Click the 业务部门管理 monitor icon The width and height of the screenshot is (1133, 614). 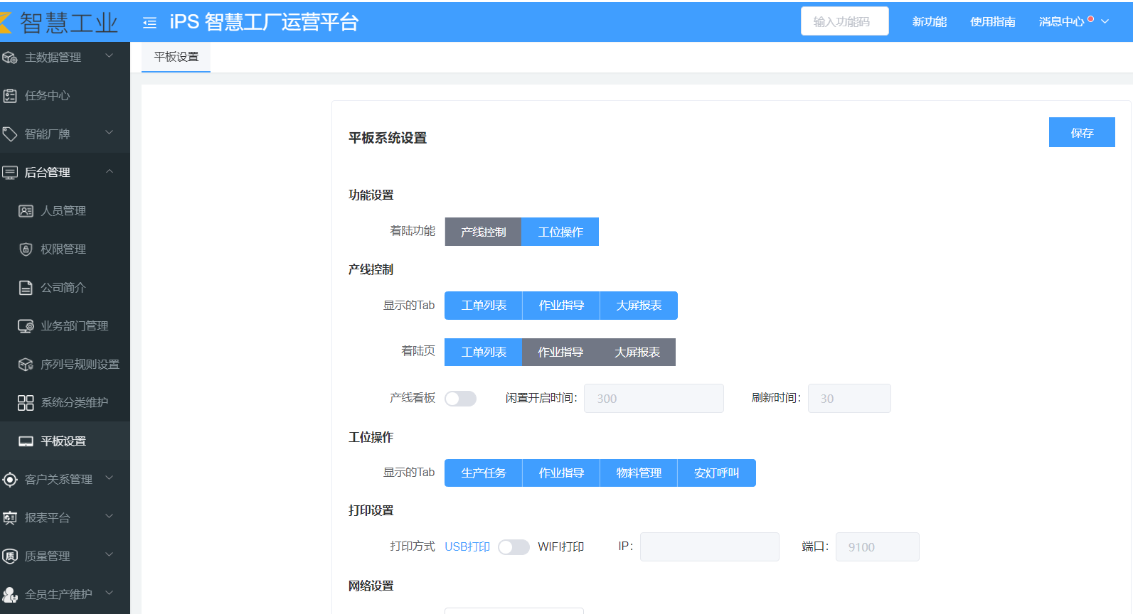26,326
